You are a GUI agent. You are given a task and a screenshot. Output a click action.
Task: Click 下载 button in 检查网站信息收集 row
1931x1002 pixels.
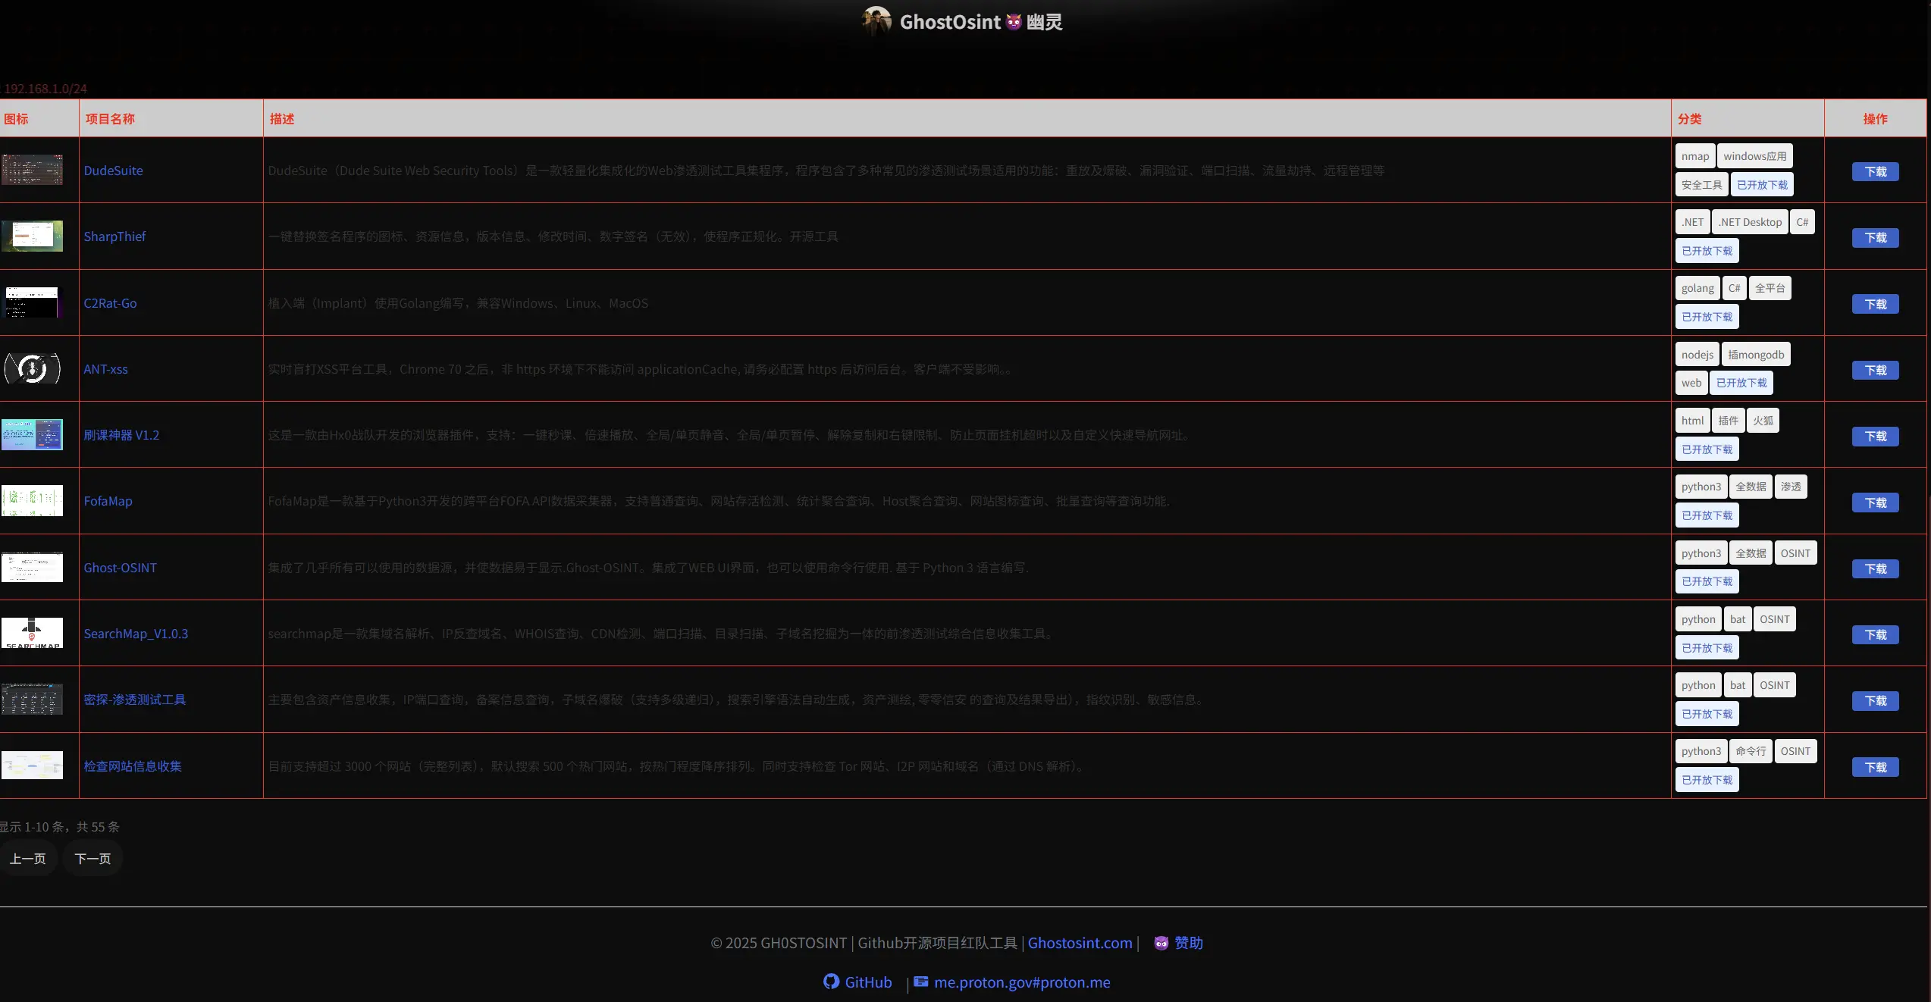1876,767
